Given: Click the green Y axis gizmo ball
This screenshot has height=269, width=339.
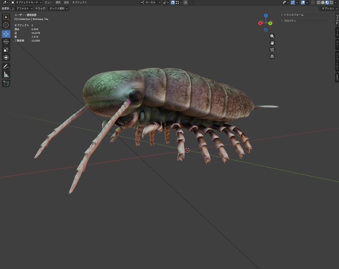Looking at the screenshot, I should pos(270,23).
